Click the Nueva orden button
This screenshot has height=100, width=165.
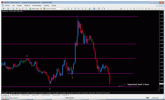(x=34, y=9)
